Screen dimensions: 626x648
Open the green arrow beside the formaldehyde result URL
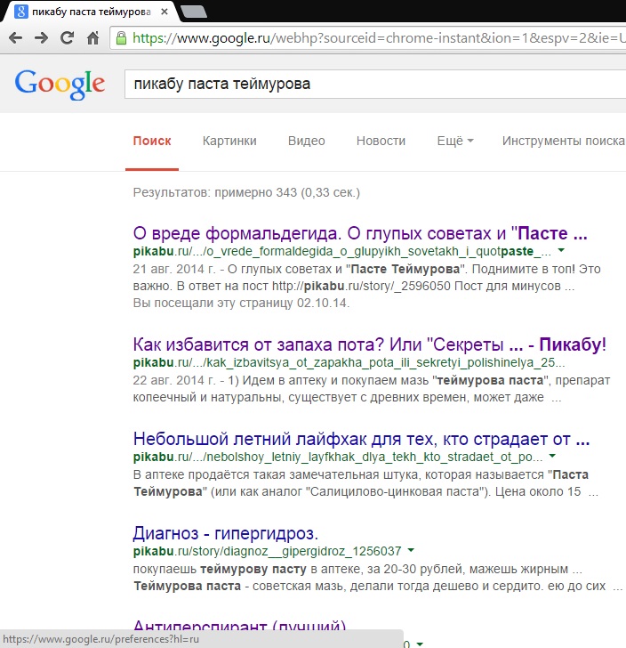tap(561, 252)
